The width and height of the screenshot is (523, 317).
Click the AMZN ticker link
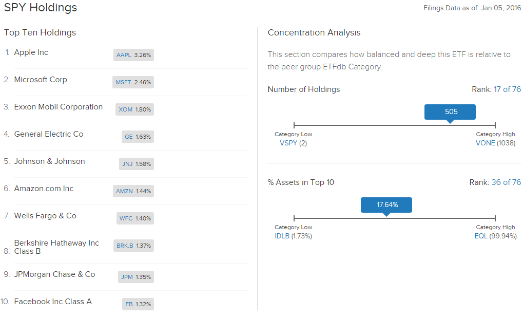[x=124, y=191]
